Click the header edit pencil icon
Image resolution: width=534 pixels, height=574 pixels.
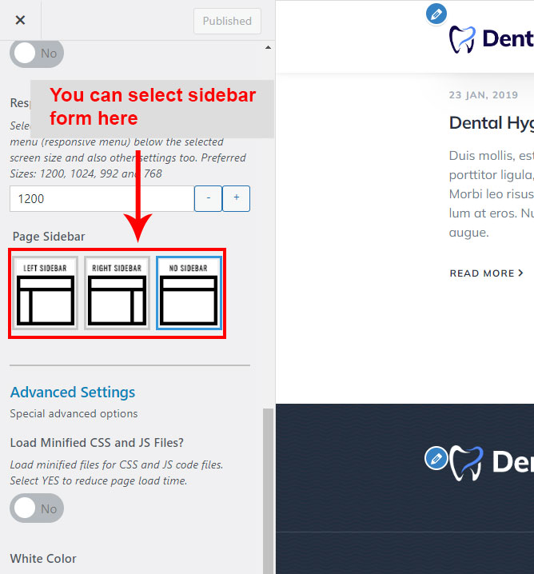click(x=436, y=14)
